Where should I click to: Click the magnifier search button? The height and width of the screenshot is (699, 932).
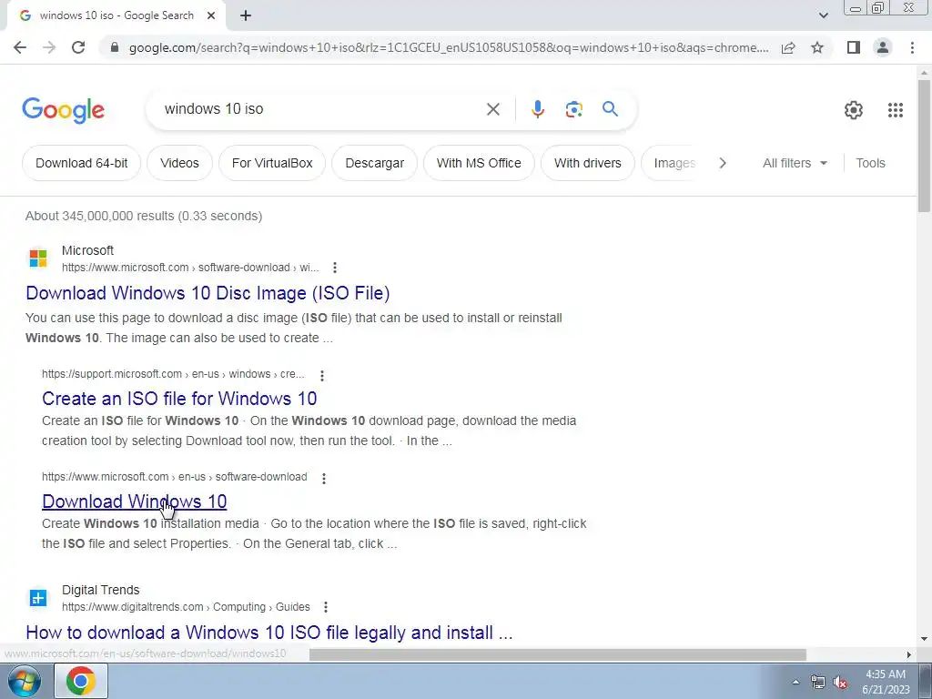(610, 109)
